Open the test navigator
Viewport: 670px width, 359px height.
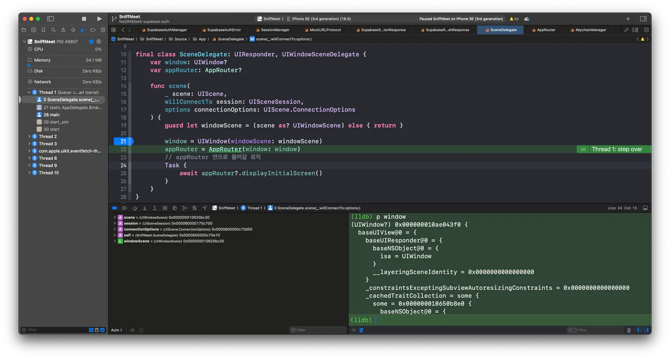coord(73,30)
